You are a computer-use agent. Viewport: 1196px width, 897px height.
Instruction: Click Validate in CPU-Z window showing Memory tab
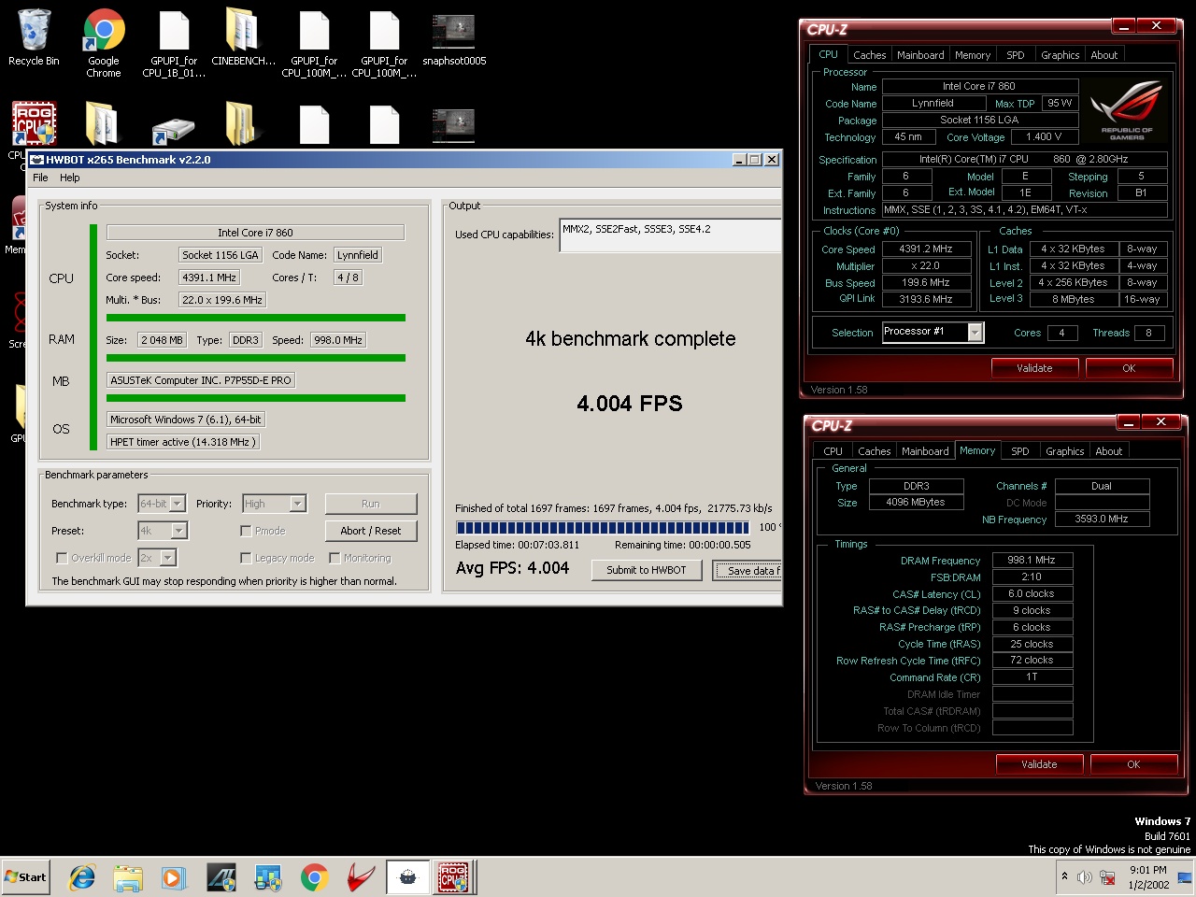tap(1039, 764)
